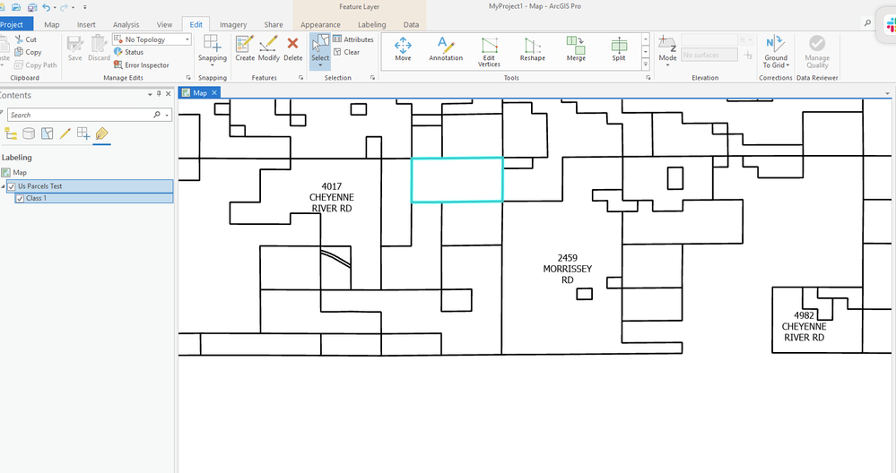Switch to the Analysis ribbon tab
Screen dimensions: 896x473
click(x=126, y=24)
